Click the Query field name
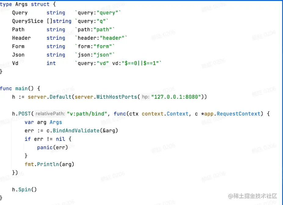This screenshot has height=205, width=283. (20, 13)
